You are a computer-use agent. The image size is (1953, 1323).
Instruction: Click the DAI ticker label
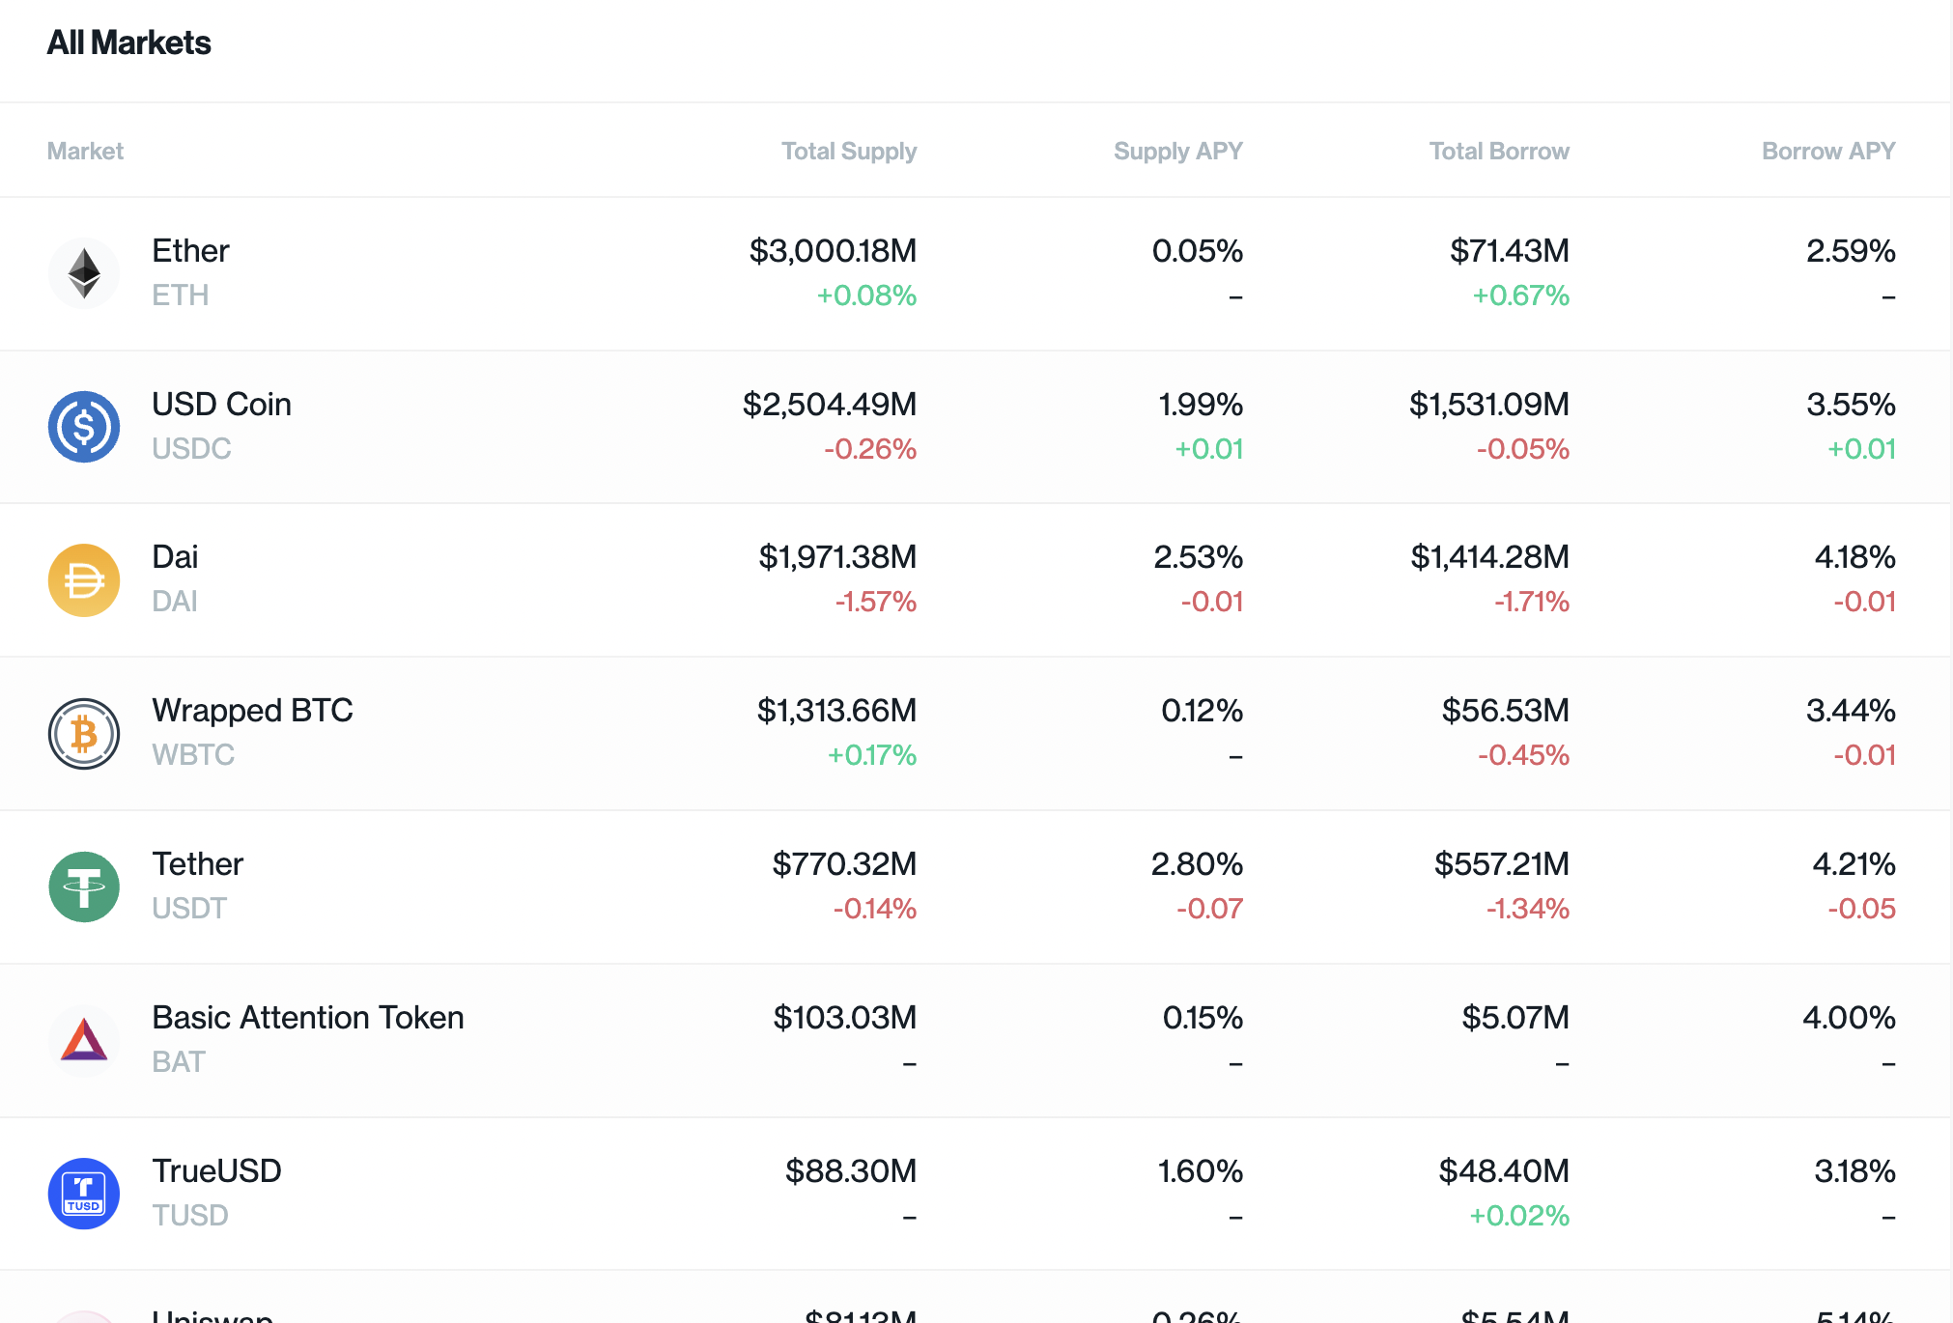(175, 602)
